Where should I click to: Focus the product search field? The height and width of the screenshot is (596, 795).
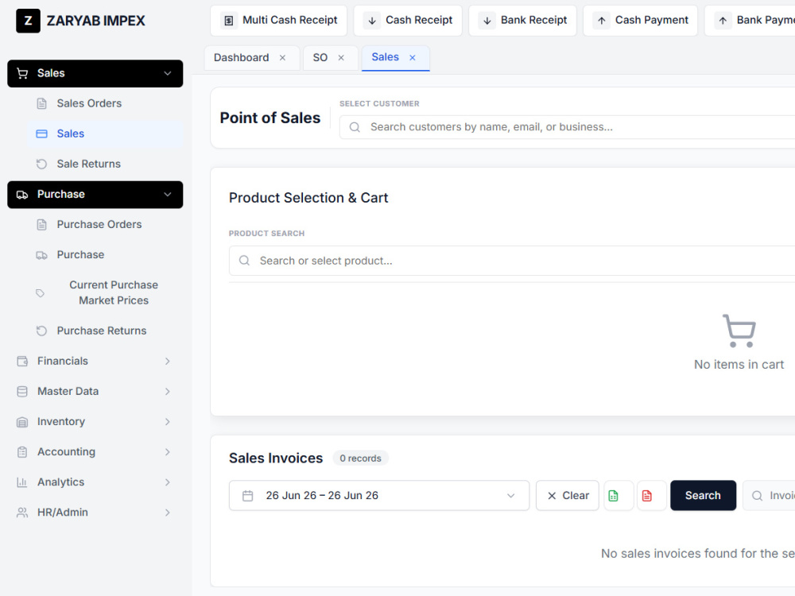point(512,261)
